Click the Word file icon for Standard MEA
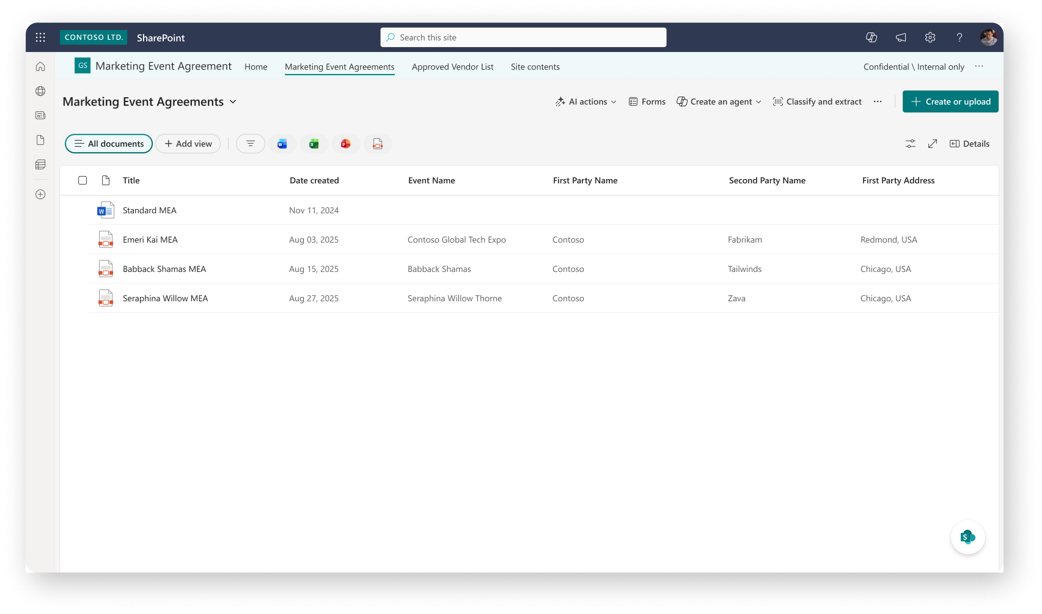 pos(106,210)
